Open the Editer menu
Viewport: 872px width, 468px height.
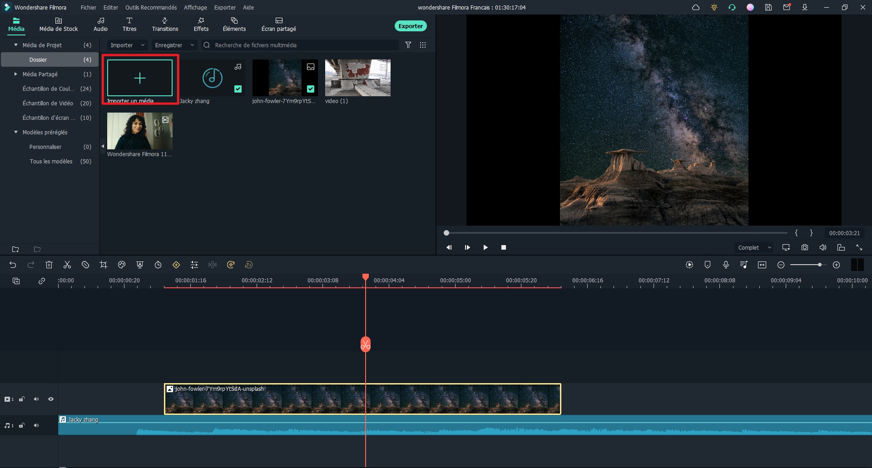coord(111,7)
